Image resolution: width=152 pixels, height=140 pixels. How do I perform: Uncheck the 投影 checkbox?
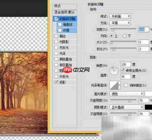56,83
